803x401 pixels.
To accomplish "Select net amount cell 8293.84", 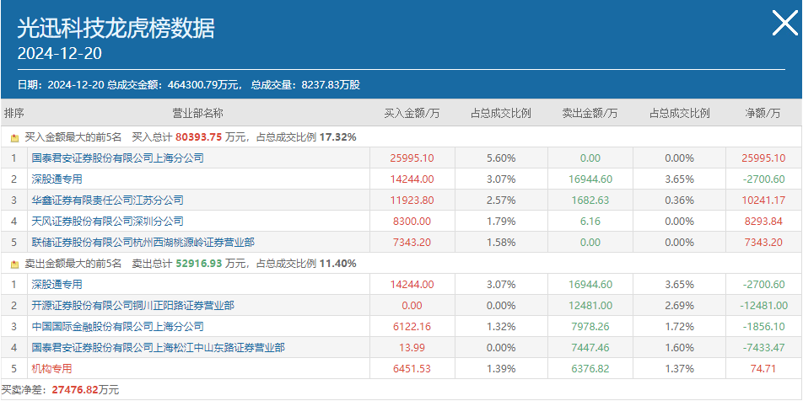I will 763,222.
